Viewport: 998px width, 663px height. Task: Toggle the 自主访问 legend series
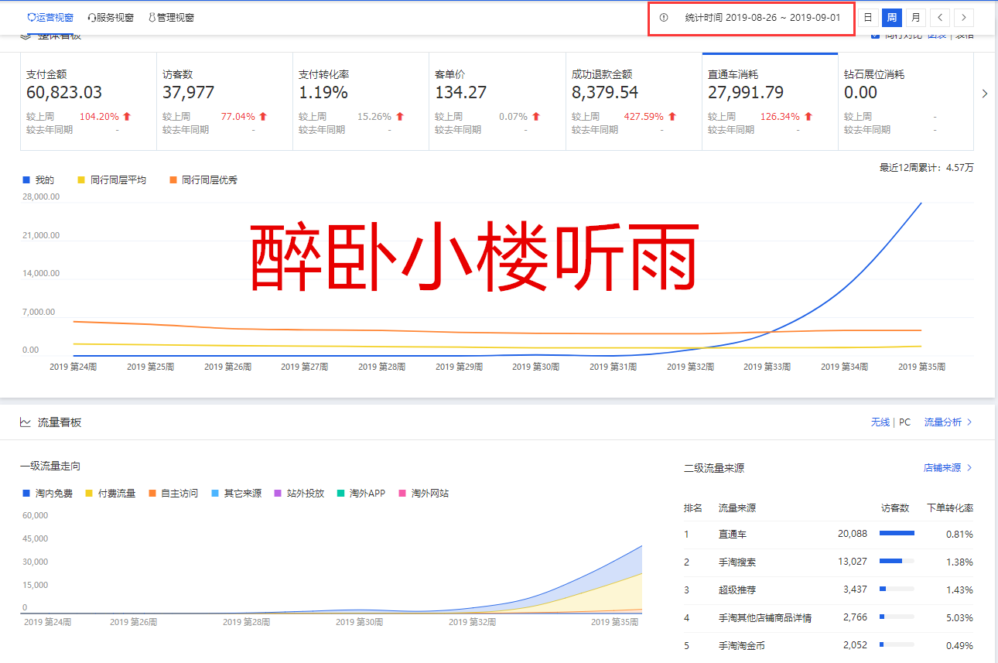click(173, 493)
